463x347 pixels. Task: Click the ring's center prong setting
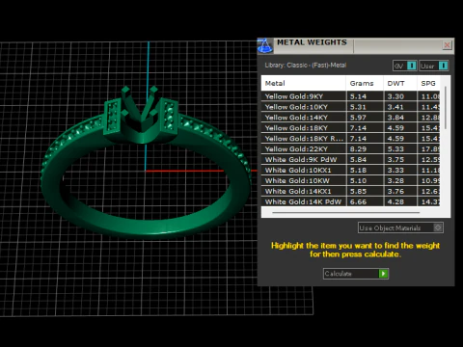[x=140, y=111]
